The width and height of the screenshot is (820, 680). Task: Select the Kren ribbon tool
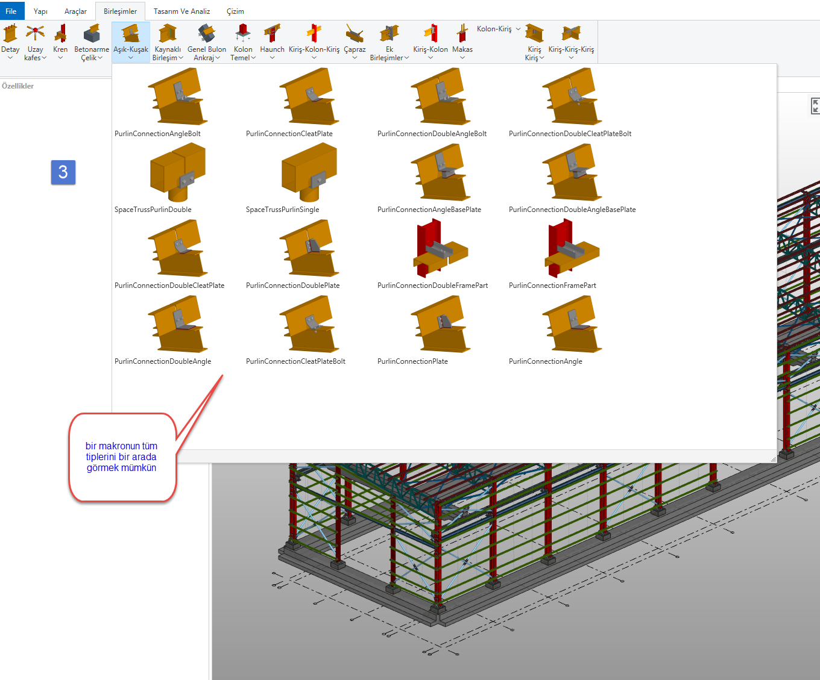pyautogui.click(x=60, y=41)
